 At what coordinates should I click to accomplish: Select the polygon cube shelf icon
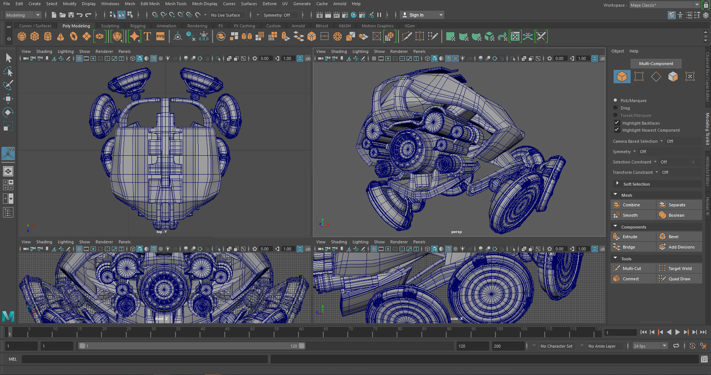click(x=35, y=36)
